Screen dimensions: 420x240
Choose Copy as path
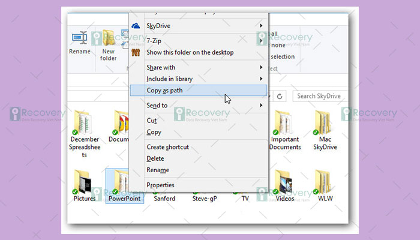(199, 90)
